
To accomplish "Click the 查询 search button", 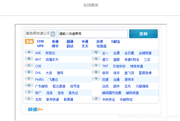I will tap(143, 34).
